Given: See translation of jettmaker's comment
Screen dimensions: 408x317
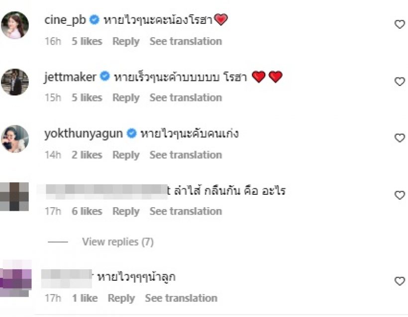Looking at the screenshot, I should click(x=186, y=98).
